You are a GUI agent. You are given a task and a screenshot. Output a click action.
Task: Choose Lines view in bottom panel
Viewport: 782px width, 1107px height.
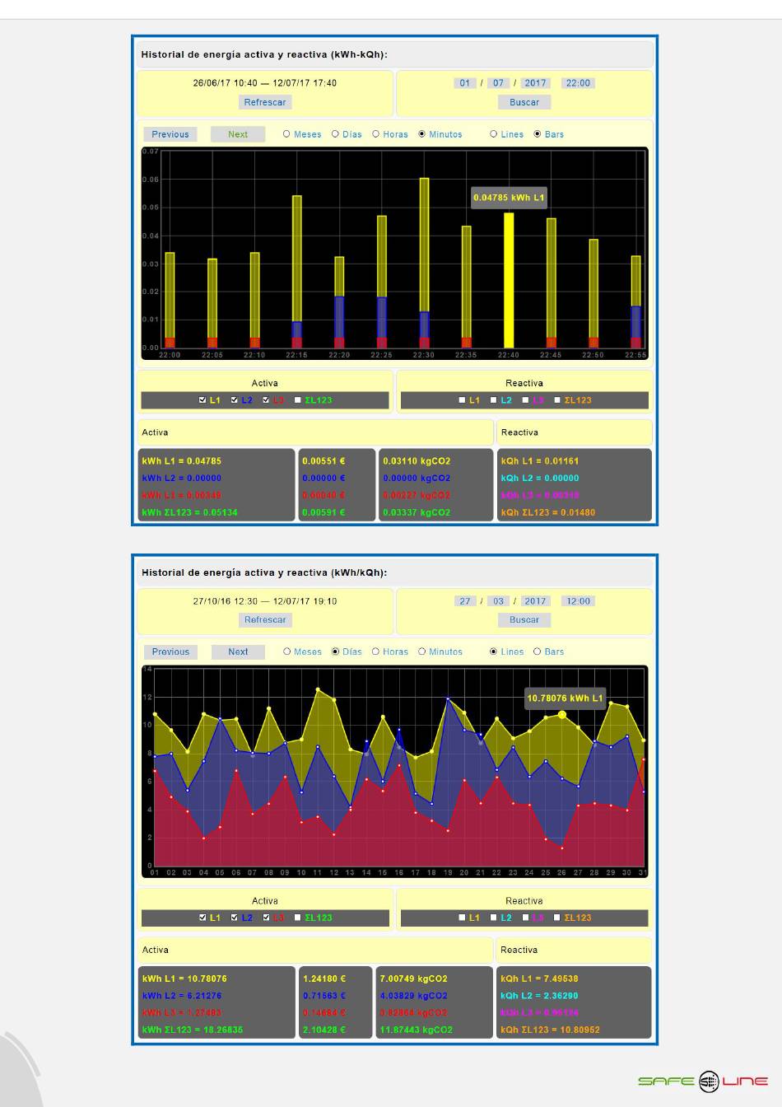[x=493, y=652]
